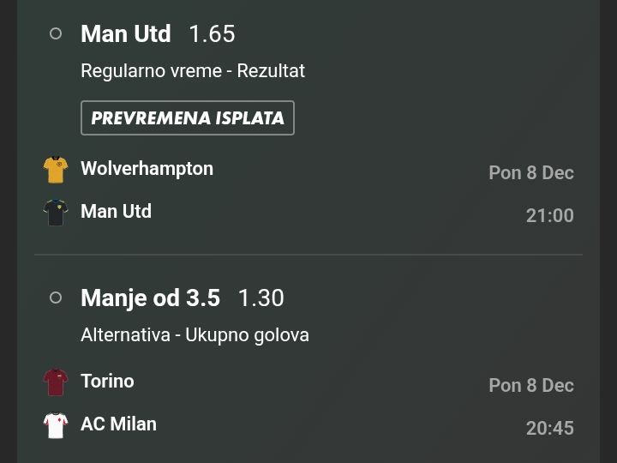
Task: Open the Wolverhampton team name
Action: tap(147, 169)
